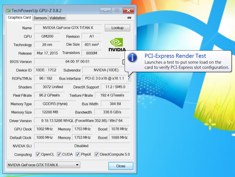
Task: Toggle the PhysX checkbox
Action: click(77, 154)
